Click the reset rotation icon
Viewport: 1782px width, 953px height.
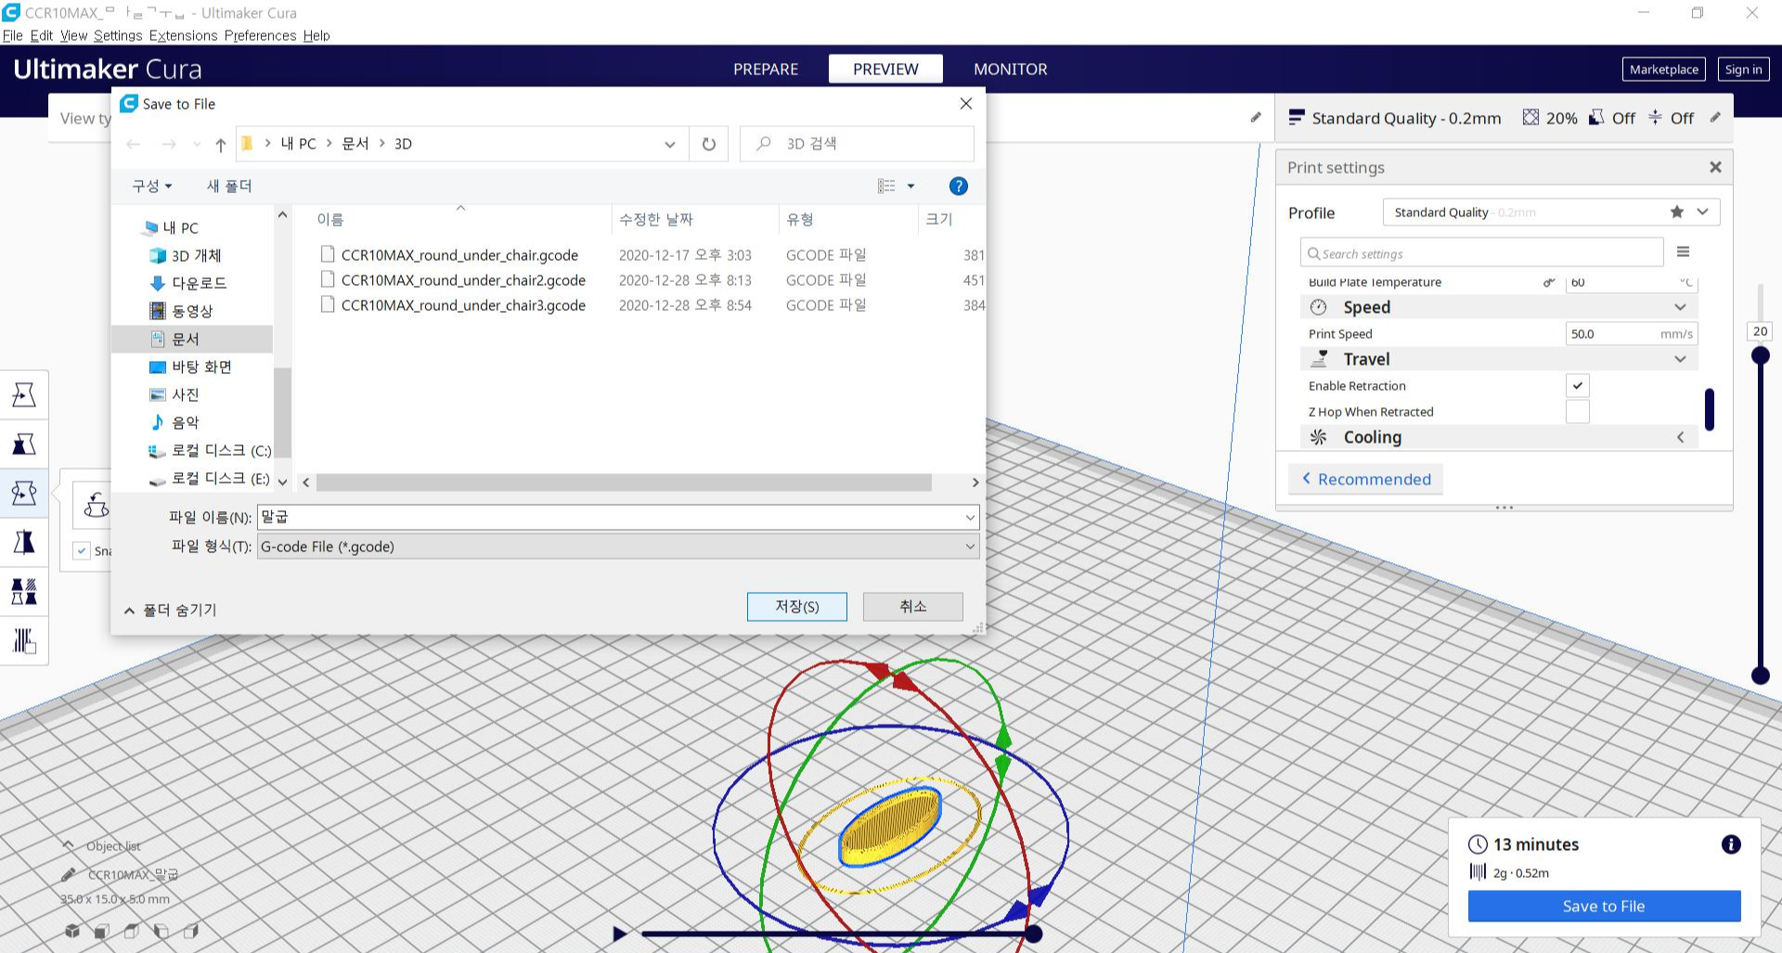97,505
